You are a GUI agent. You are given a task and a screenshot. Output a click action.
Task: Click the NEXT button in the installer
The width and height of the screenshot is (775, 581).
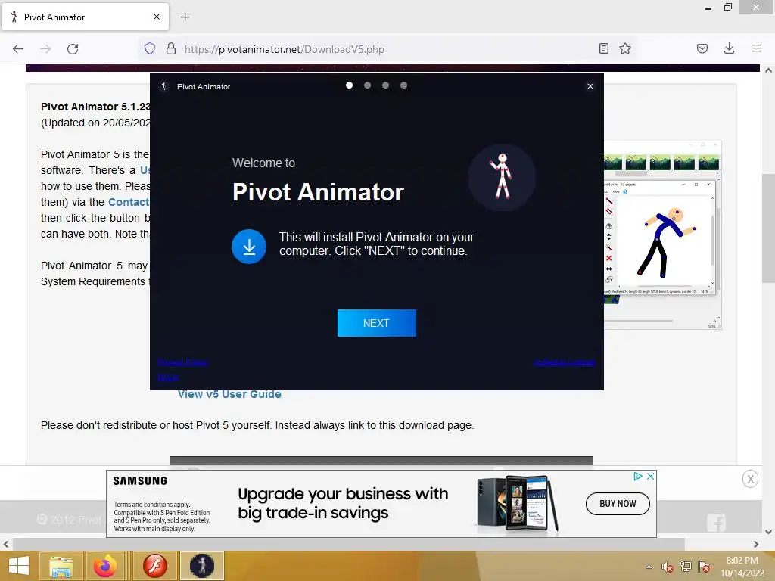click(377, 323)
